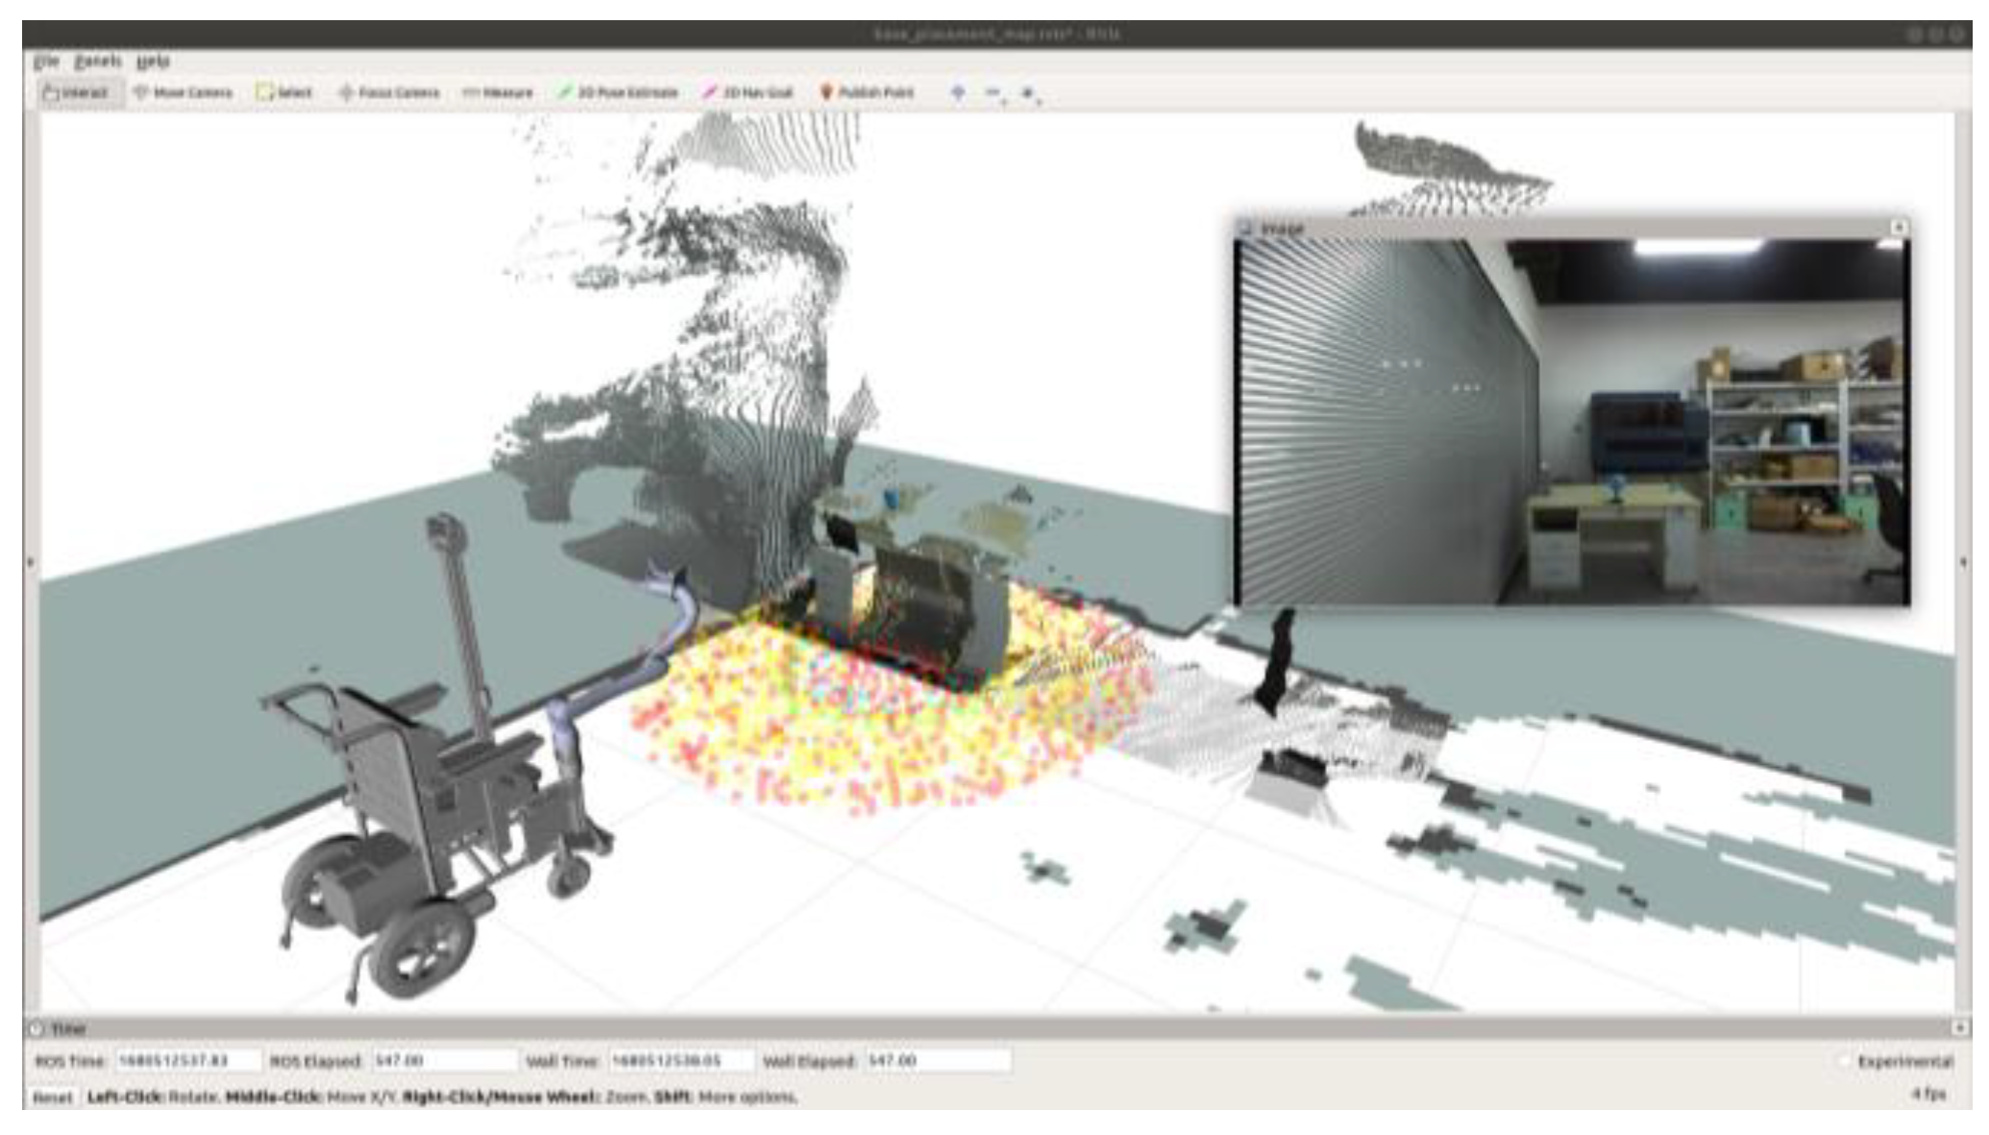The width and height of the screenshot is (1989, 1135).
Task: Enable the Experimental checkbox
Action: pyautogui.click(x=1843, y=1061)
